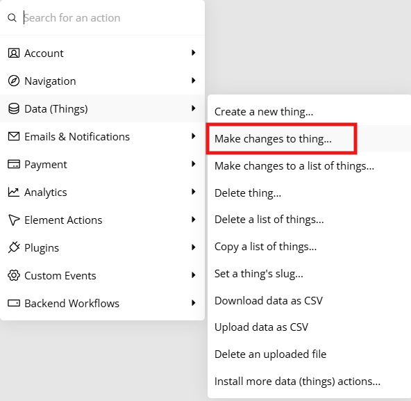The height and width of the screenshot is (401, 411).
Task: Click the Backend Workflows icon
Action: [x=14, y=303]
